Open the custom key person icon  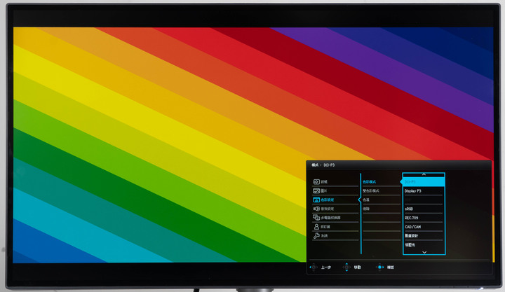[316, 227]
